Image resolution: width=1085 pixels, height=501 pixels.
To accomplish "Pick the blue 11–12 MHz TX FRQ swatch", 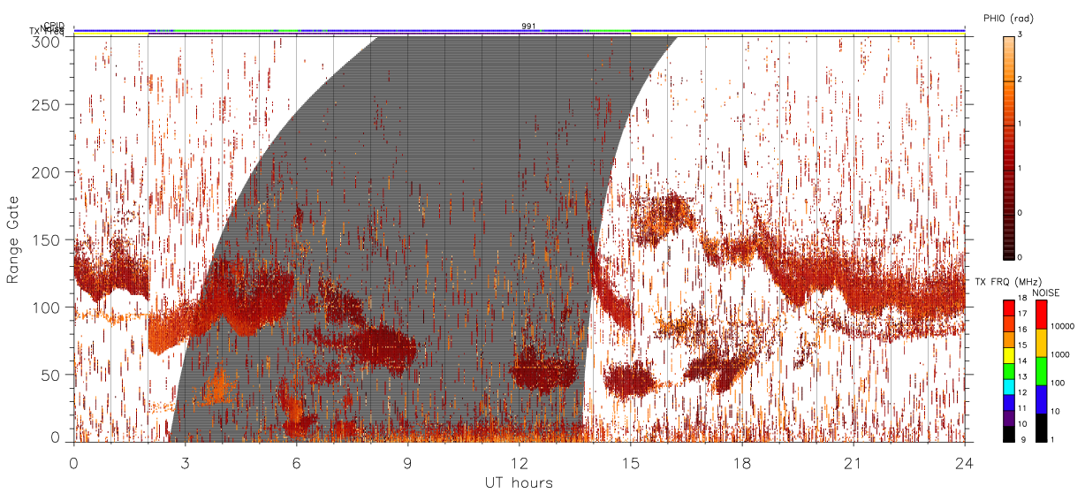I will (x=1008, y=403).
